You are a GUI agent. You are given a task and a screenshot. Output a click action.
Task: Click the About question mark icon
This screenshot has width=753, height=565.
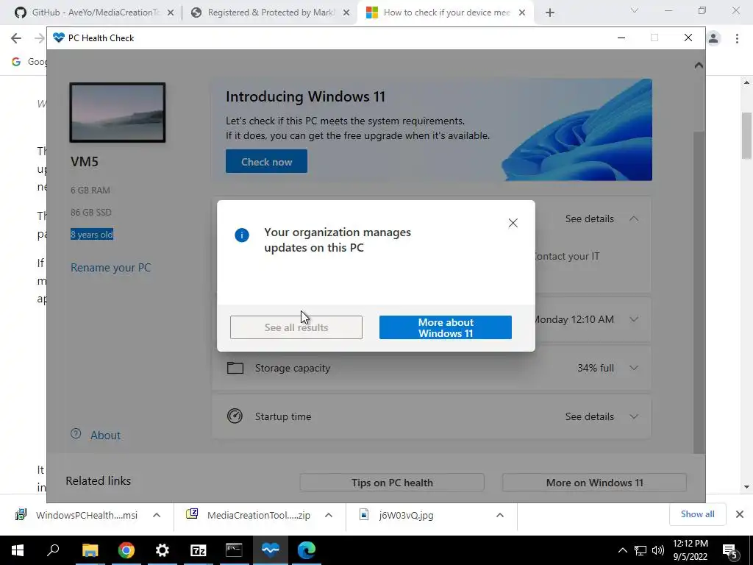click(x=76, y=433)
